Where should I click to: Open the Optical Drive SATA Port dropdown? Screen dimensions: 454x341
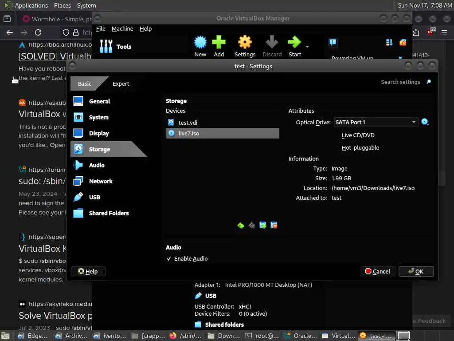click(x=376, y=122)
